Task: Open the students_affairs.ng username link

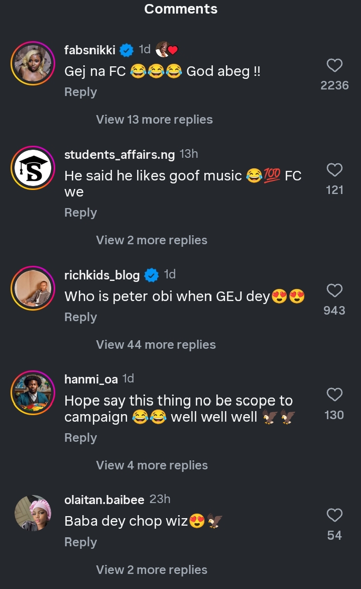Action: (x=119, y=155)
